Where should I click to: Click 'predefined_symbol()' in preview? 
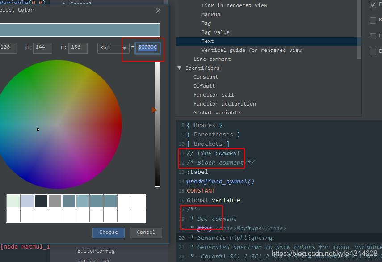pos(220,182)
